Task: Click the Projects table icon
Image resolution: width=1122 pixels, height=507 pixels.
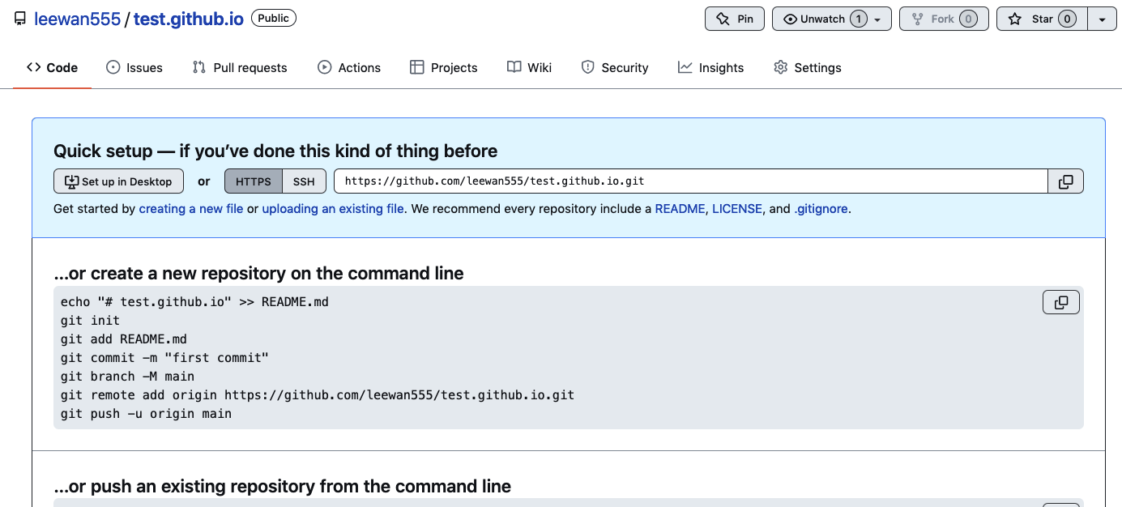Action: 417,67
